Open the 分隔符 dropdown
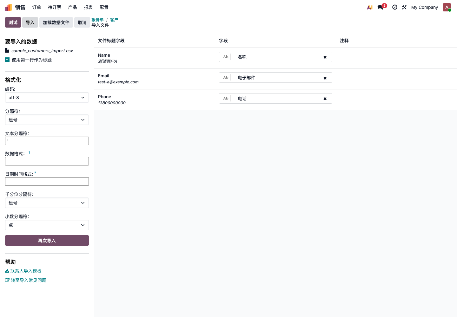Image resolution: width=457 pixels, height=317 pixels. point(47,120)
